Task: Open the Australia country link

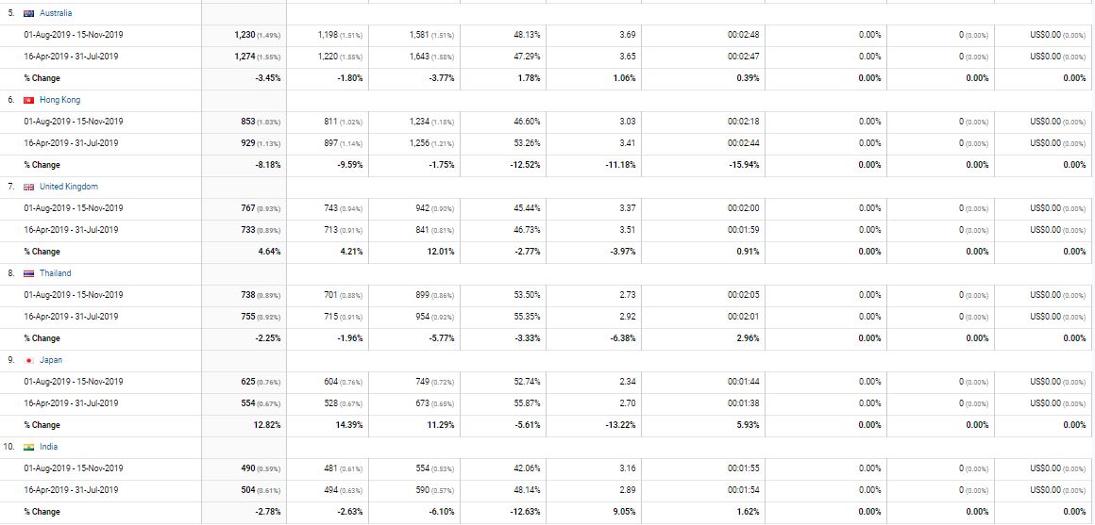Action: coord(56,13)
